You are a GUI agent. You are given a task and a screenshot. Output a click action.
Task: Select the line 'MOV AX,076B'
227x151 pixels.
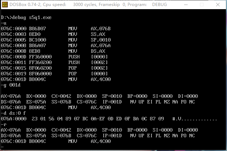point(89,29)
